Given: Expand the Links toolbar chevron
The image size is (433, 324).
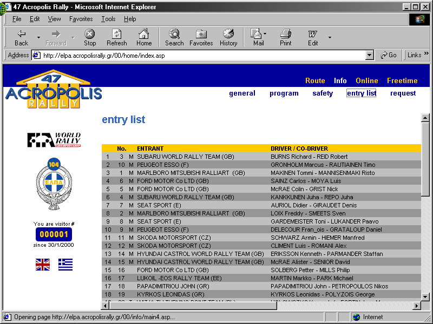Looking at the screenshot, I should coord(427,53).
